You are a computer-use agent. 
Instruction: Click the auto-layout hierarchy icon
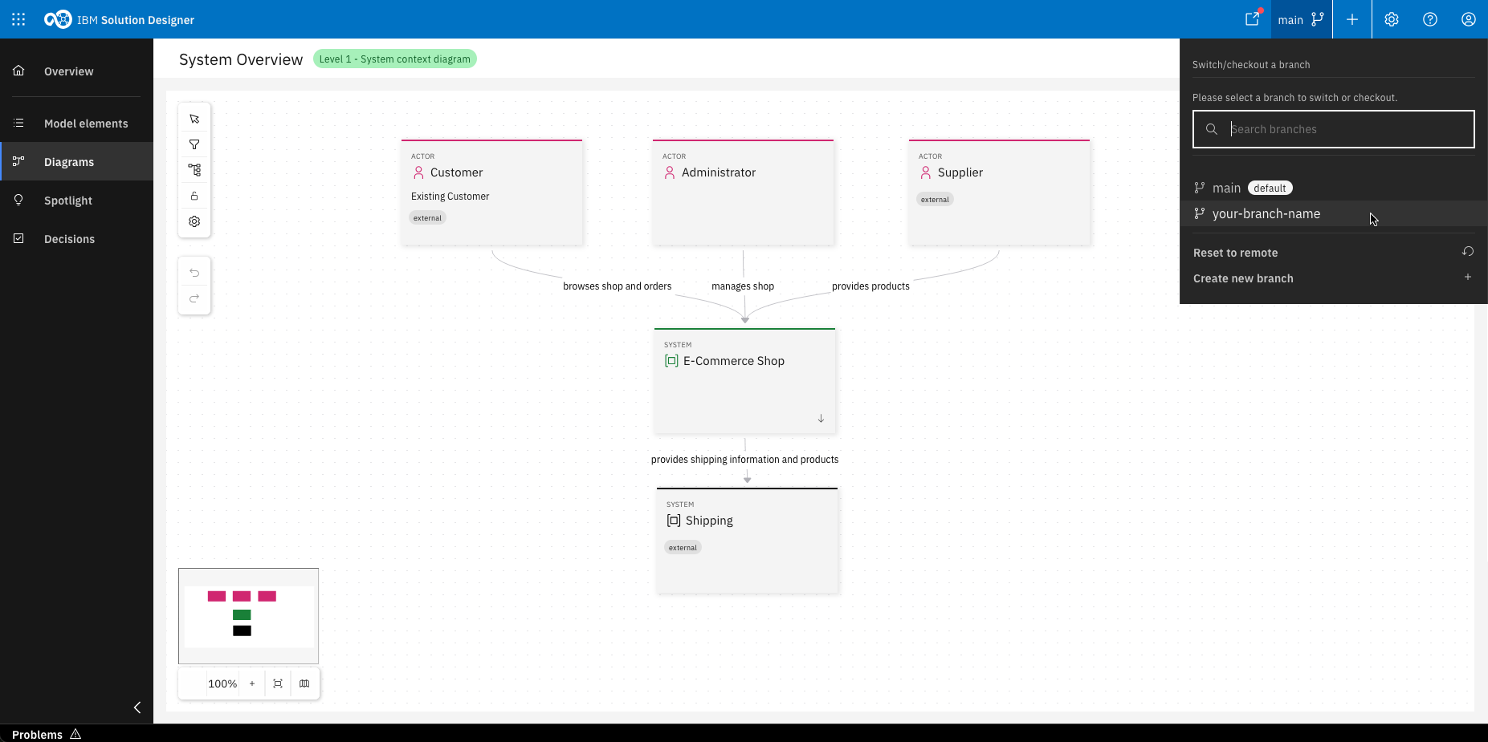(194, 170)
